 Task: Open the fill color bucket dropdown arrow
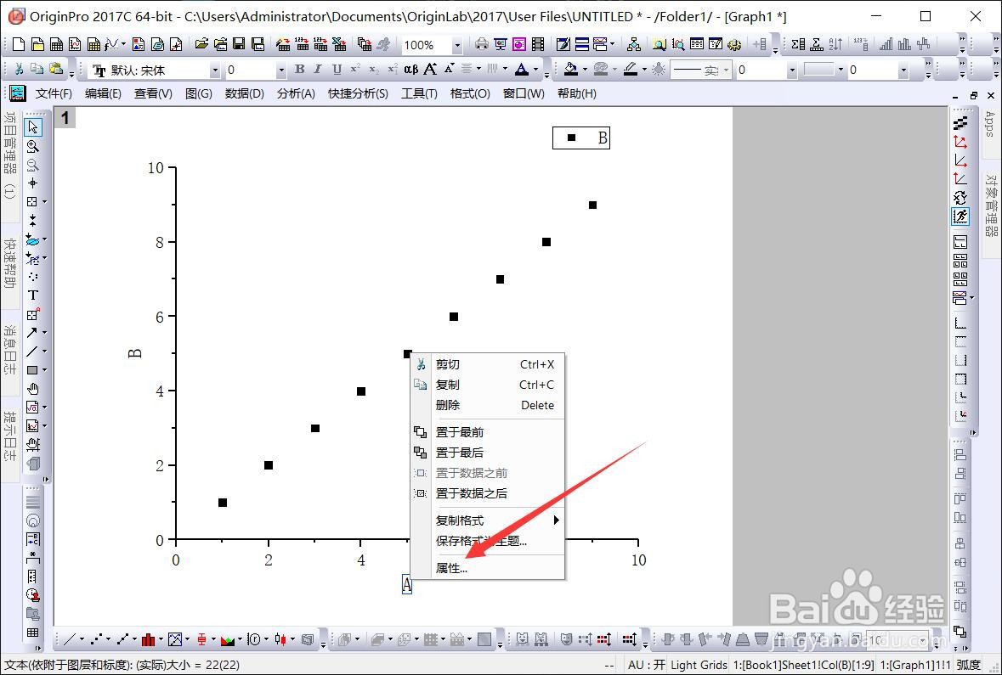(585, 69)
